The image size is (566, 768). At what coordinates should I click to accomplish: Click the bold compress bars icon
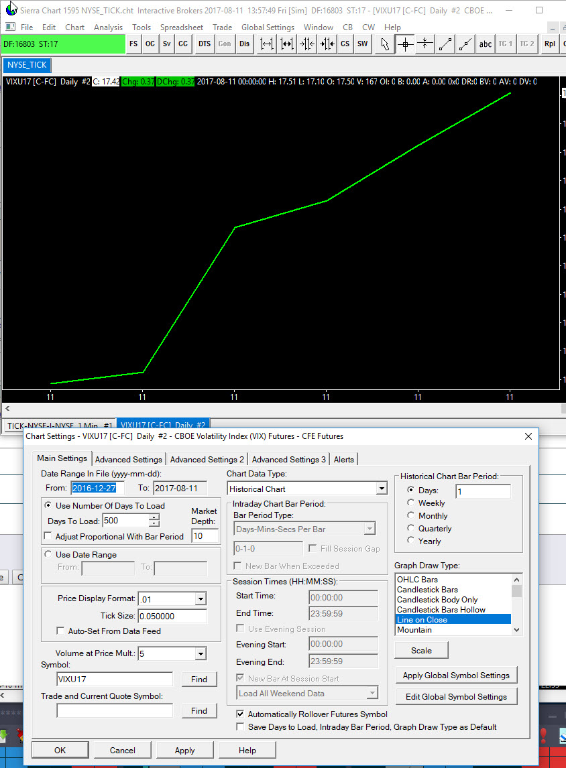327,44
